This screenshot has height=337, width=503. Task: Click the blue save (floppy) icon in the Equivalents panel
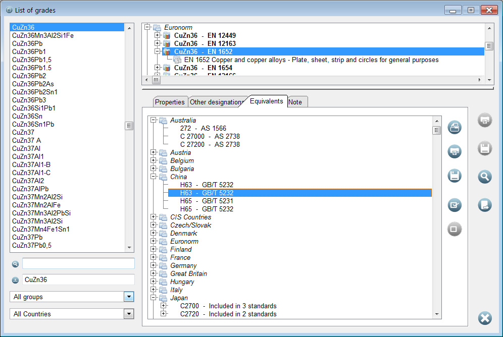click(x=454, y=176)
